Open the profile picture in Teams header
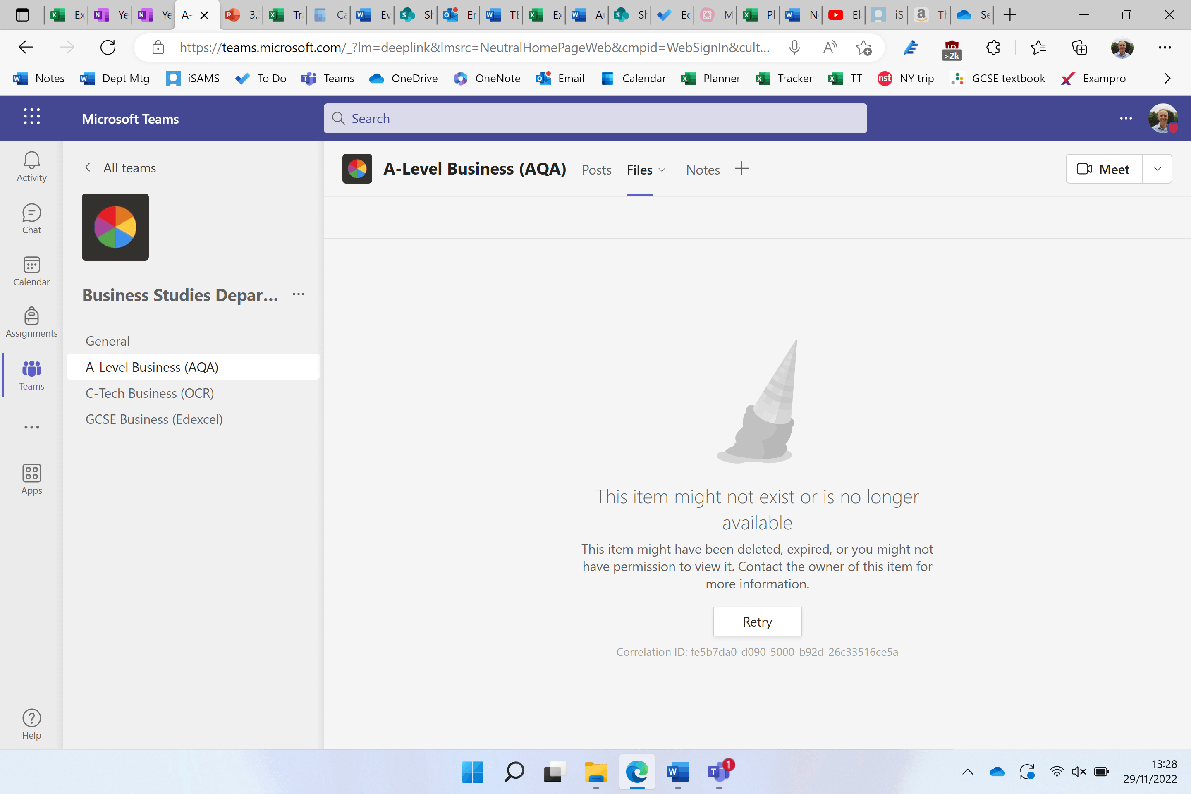The image size is (1191, 794). pyautogui.click(x=1162, y=119)
